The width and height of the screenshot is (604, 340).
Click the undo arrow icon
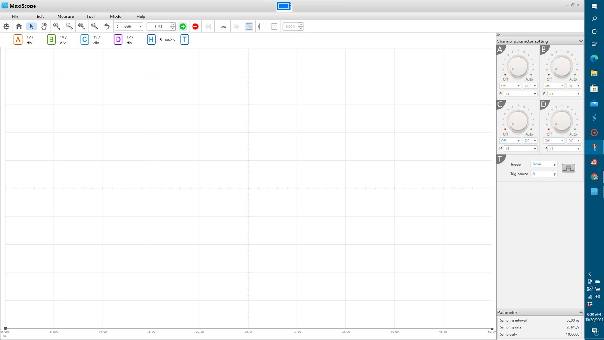click(x=107, y=26)
